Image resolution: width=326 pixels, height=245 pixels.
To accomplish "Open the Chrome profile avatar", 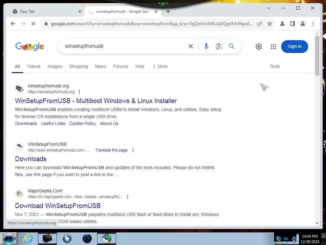I will [303, 24].
